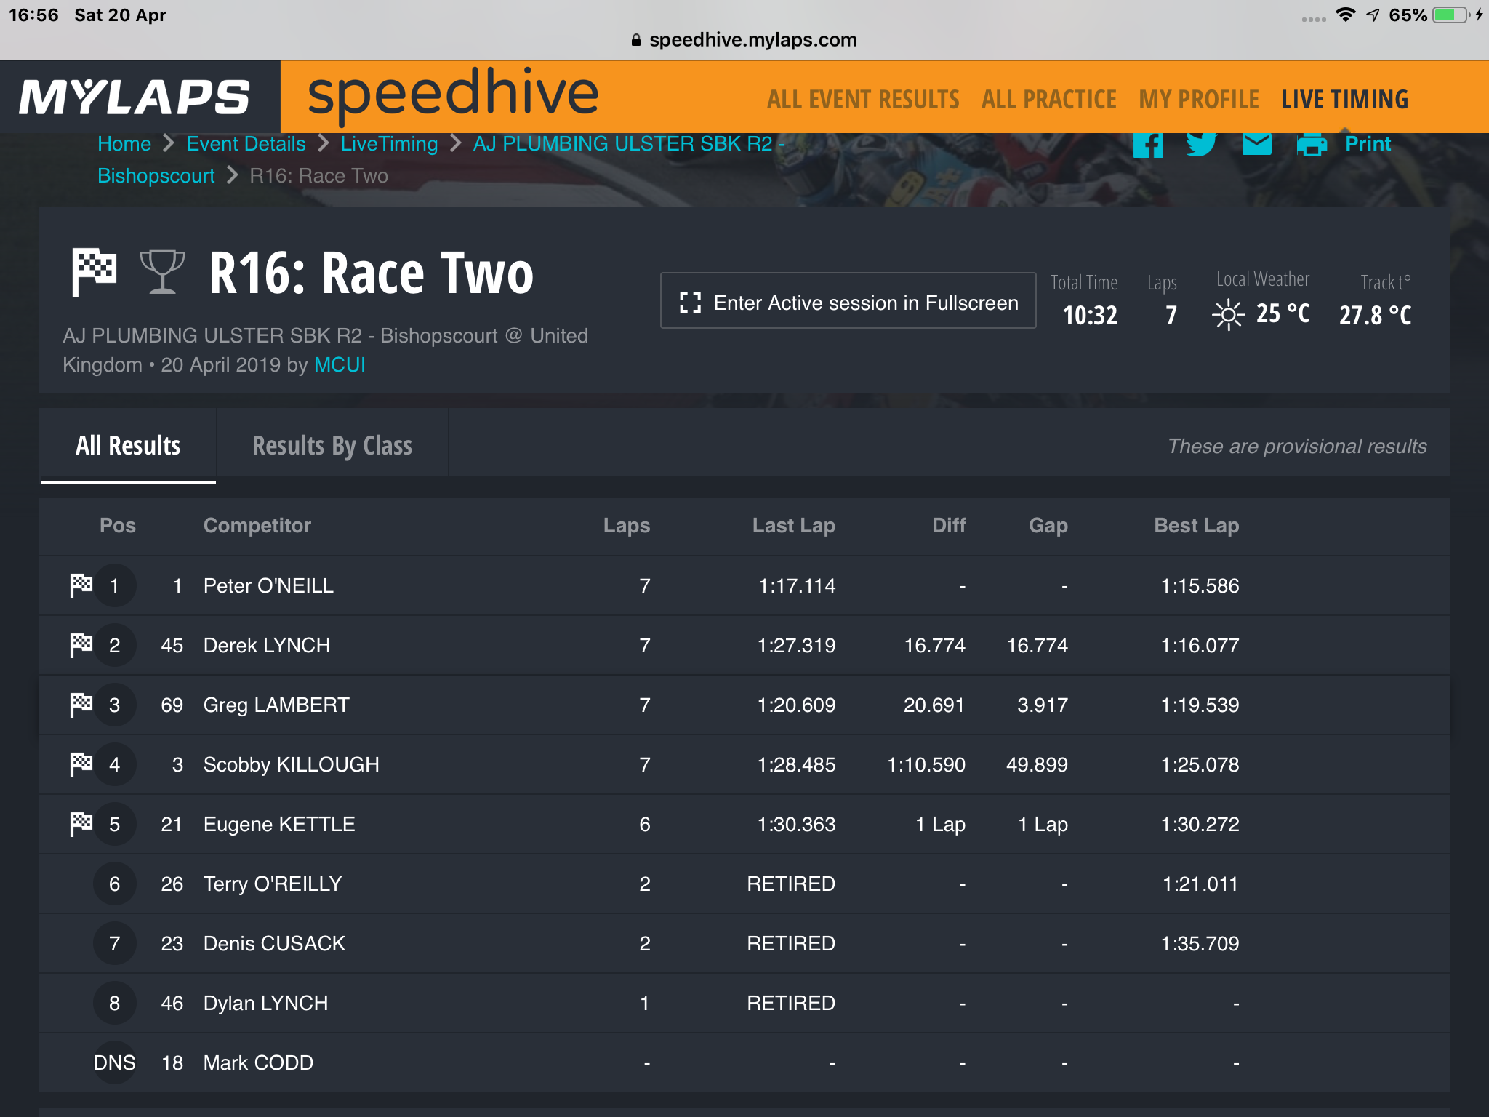Image resolution: width=1489 pixels, height=1117 pixels.
Task: Click the Print link
Action: coord(1368,144)
